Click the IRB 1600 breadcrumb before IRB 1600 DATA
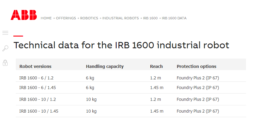This screenshot has width=253, height=128. pyautogui.click(x=150, y=18)
